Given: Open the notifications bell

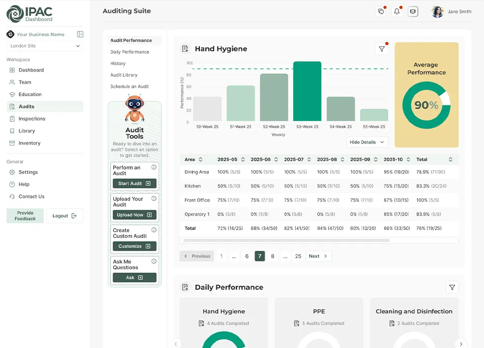Looking at the screenshot, I should [397, 12].
